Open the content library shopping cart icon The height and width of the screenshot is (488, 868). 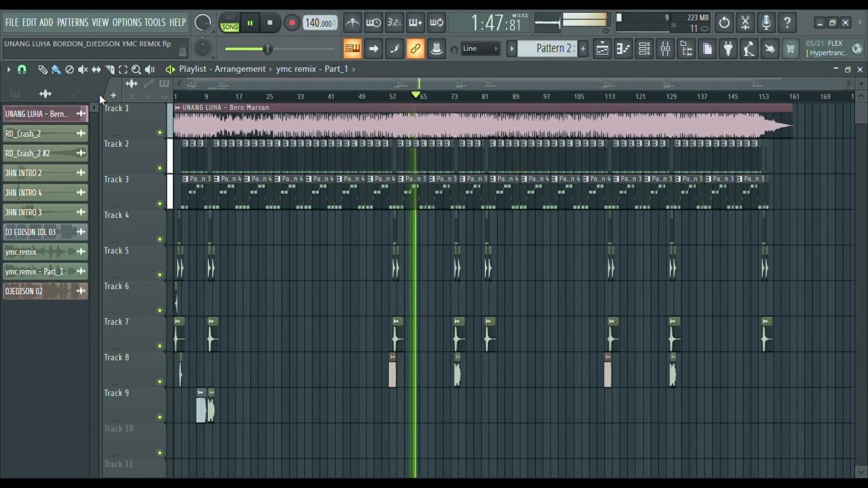pos(791,49)
